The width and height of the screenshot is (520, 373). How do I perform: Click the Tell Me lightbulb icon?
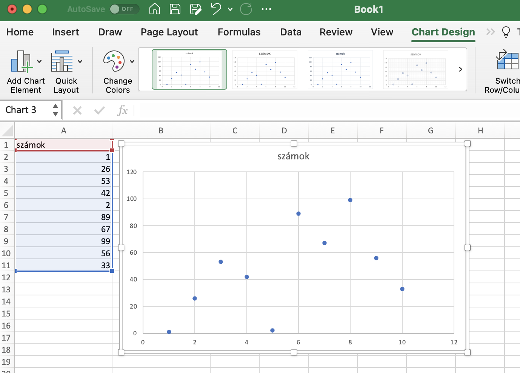tap(506, 32)
